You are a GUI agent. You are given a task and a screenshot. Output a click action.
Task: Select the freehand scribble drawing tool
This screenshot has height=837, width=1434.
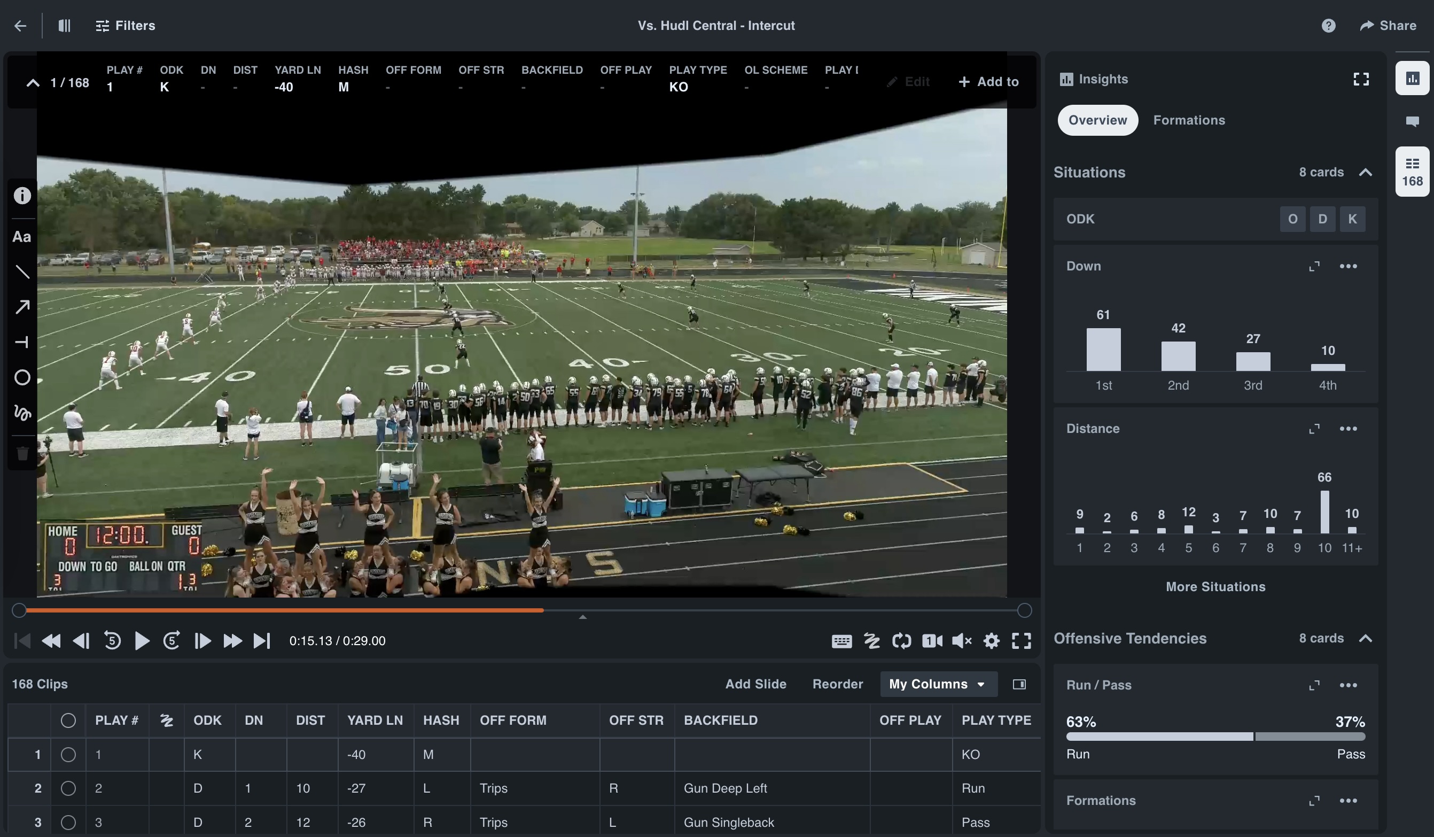tap(22, 413)
